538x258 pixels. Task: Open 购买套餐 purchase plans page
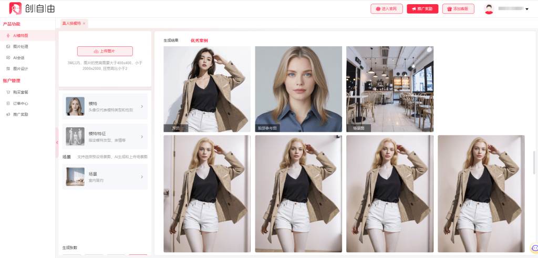(x=21, y=92)
